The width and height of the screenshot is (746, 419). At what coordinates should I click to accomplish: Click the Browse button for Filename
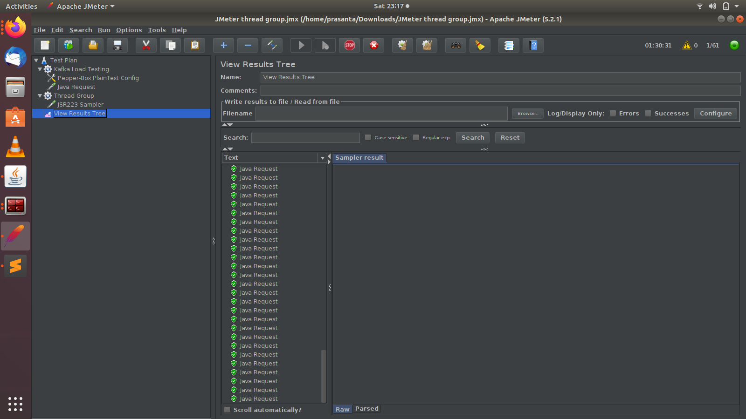[x=527, y=113]
